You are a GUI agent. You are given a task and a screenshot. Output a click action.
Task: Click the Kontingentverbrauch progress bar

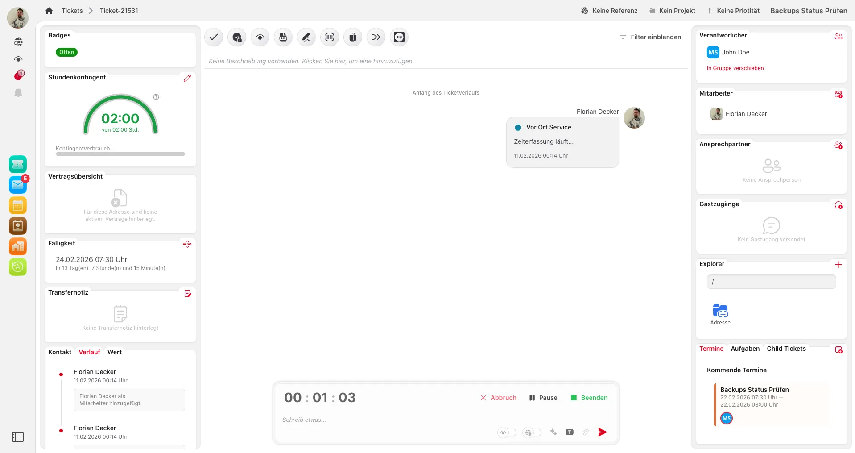120,154
